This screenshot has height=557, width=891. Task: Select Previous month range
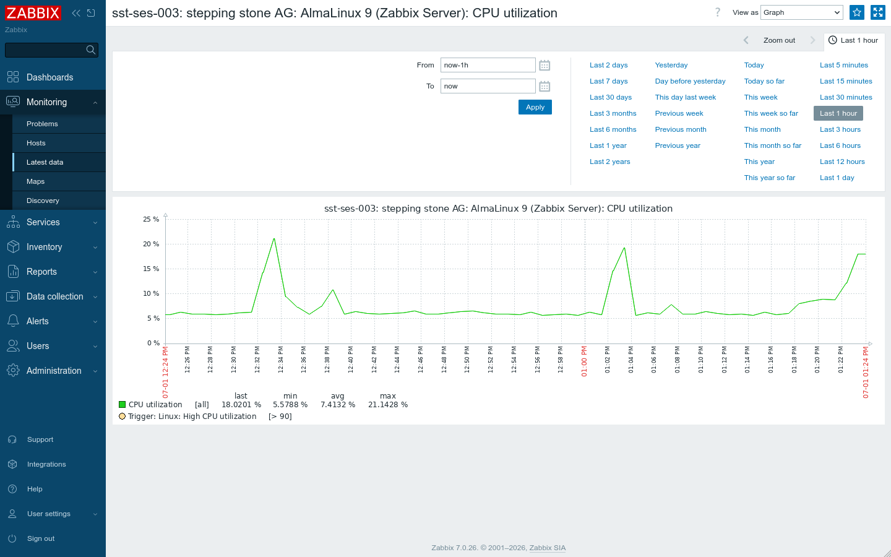click(681, 129)
